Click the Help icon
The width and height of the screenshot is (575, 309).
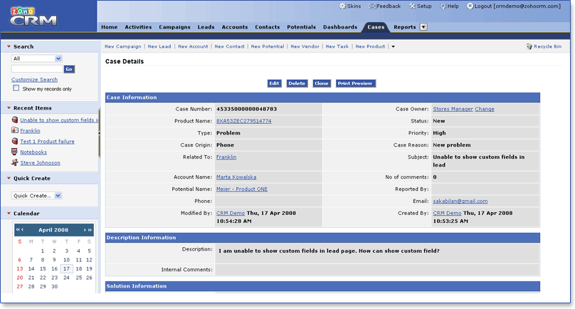point(443,6)
